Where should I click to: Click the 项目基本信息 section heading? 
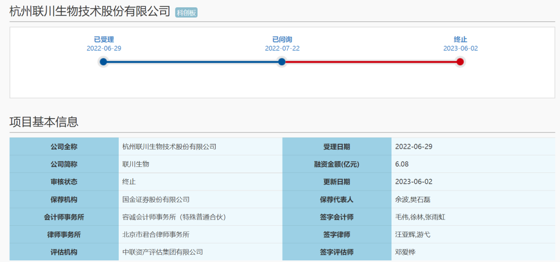coord(44,122)
